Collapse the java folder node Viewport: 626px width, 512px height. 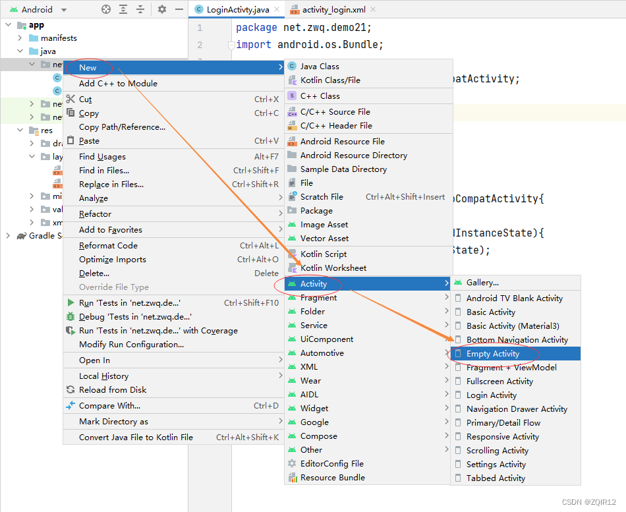pos(20,51)
